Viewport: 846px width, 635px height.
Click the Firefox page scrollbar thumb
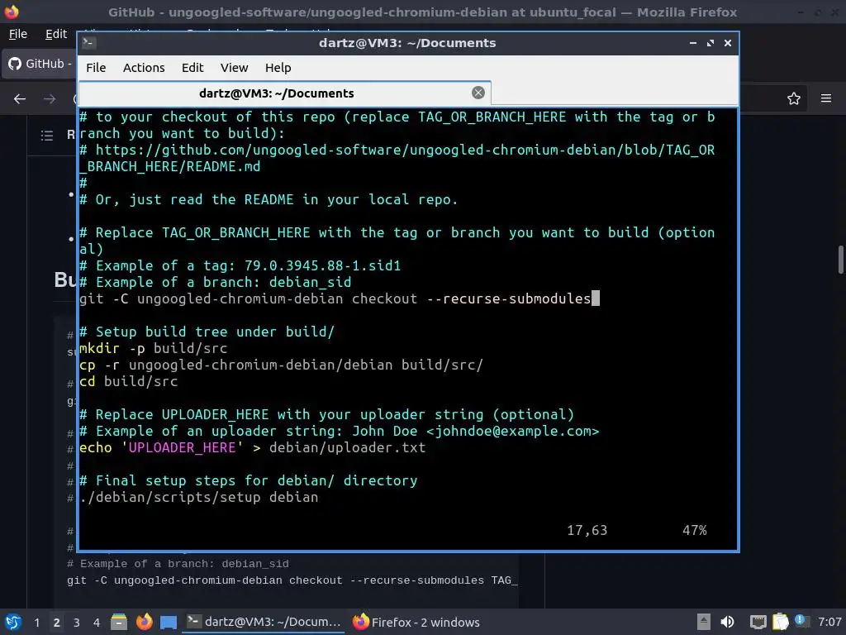coord(840,260)
